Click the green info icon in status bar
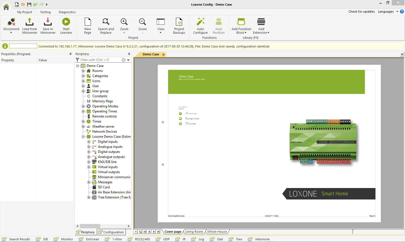Viewport: 405px width, 242px height. click(5, 46)
